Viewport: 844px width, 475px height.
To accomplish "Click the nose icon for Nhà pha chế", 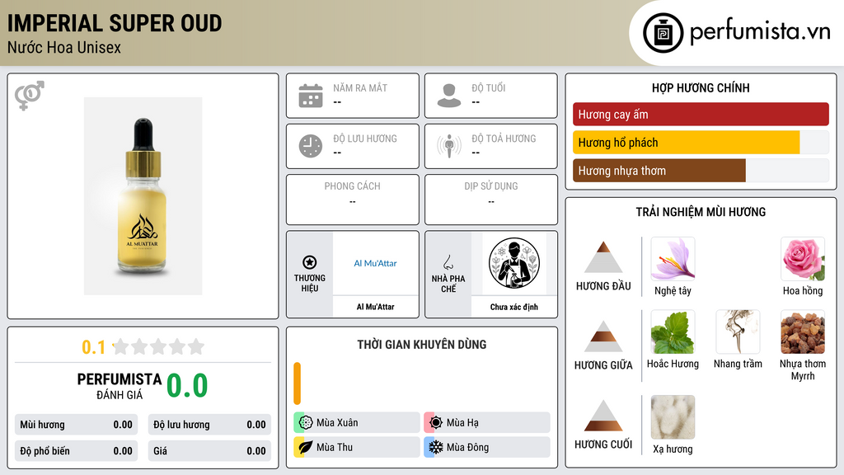I will point(448,262).
